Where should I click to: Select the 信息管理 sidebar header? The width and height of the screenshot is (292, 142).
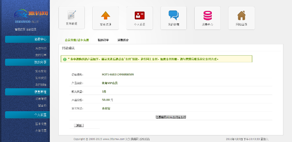(27, 92)
